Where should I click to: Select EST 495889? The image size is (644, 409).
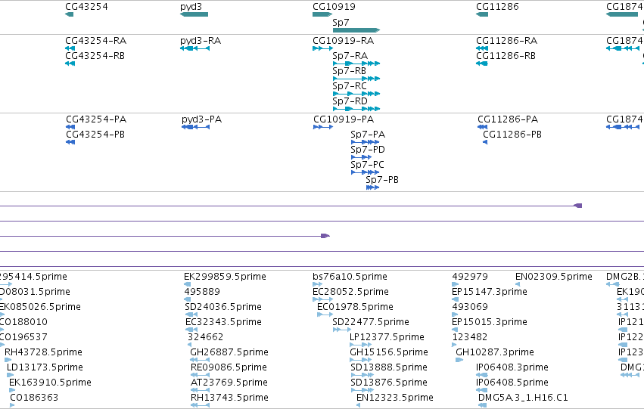tap(202, 292)
